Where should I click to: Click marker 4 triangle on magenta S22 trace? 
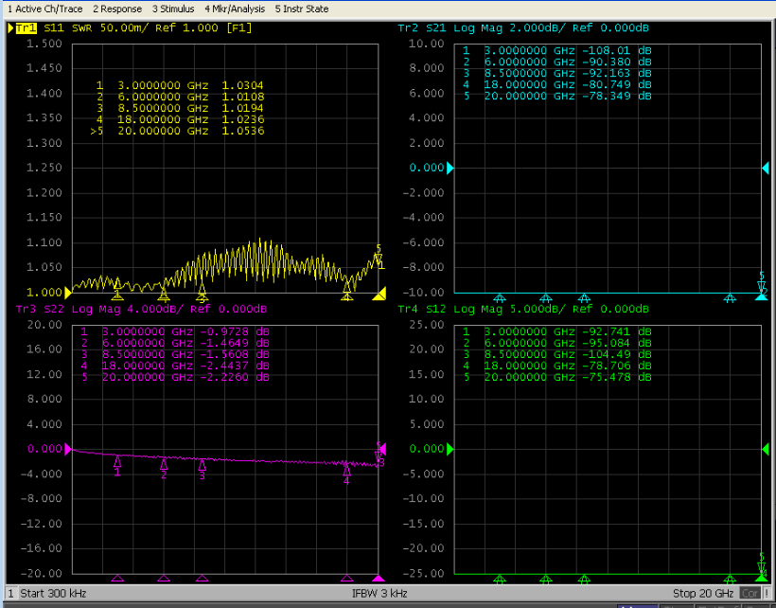tap(346, 468)
